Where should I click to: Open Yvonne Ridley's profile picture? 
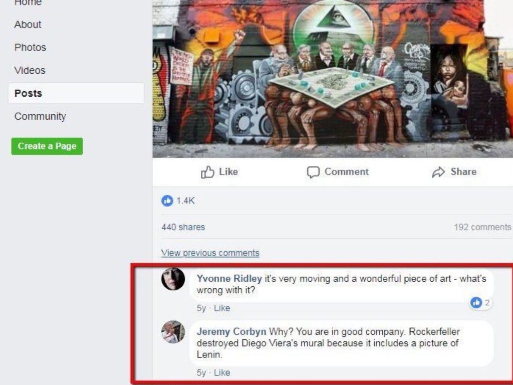click(173, 279)
